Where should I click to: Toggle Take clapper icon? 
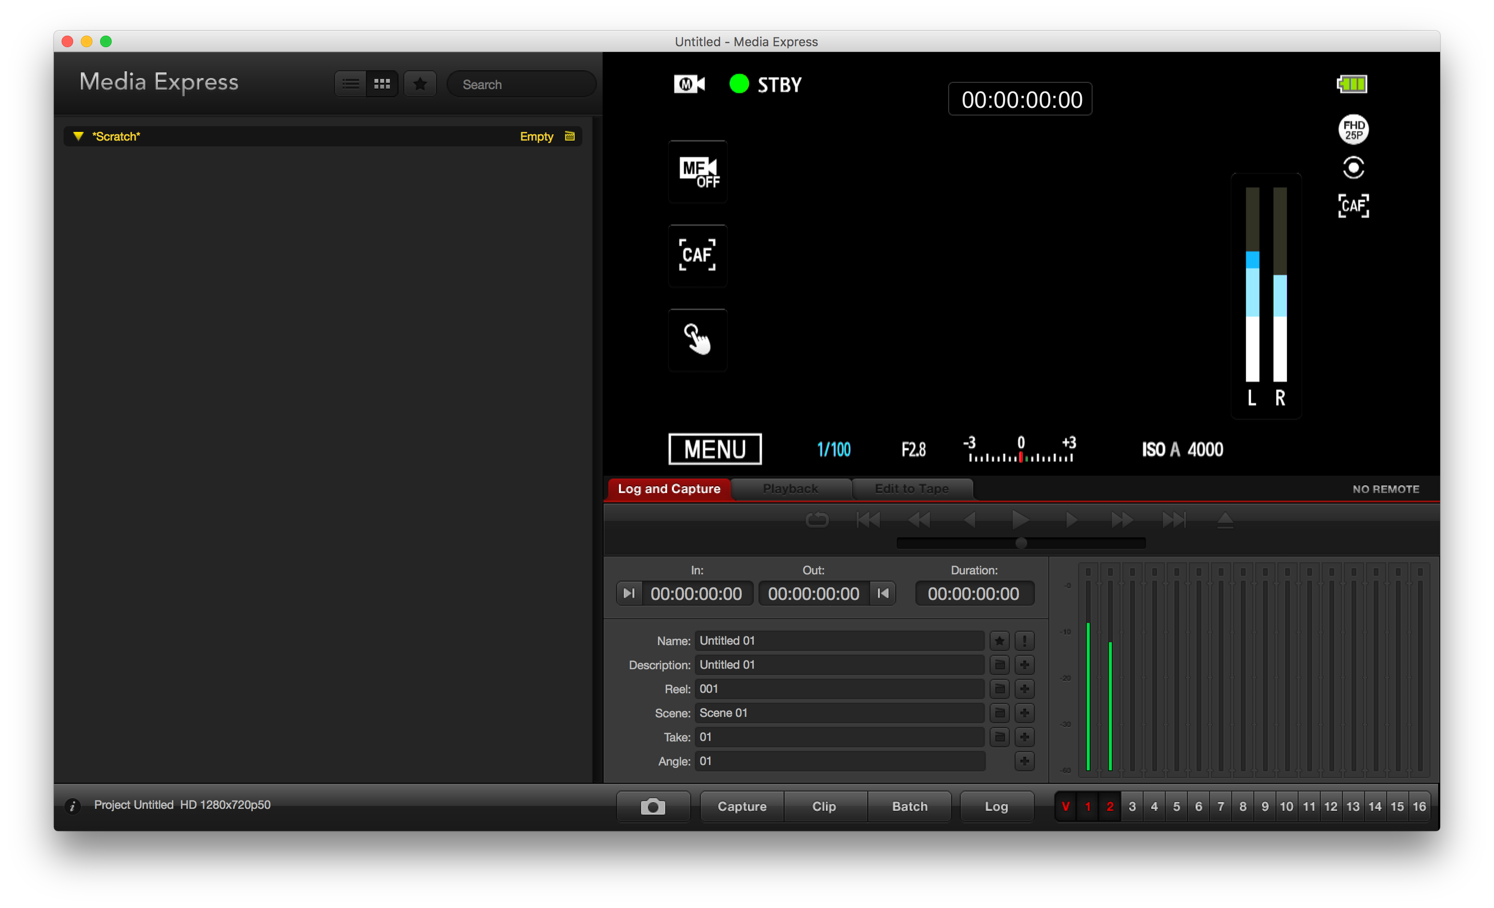(x=999, y=737)
